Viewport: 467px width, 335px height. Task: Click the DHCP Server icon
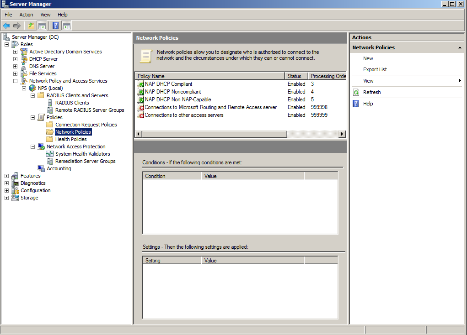(x=24, y=59)
